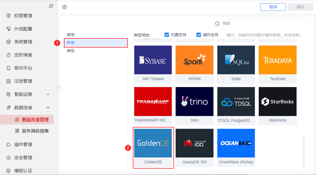Open 数据连接管理 submenu item
Viewport: 316px width, 175px height.
pos(27,120)
